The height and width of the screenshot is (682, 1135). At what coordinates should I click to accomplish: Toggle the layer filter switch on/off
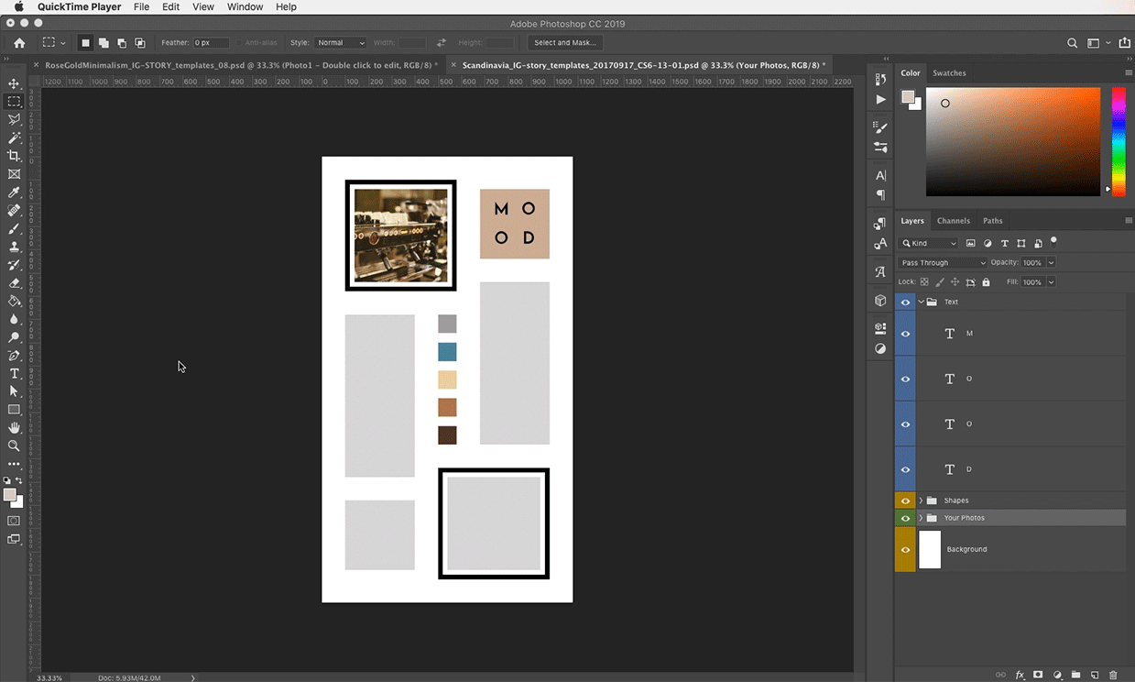pos(1053,241)
